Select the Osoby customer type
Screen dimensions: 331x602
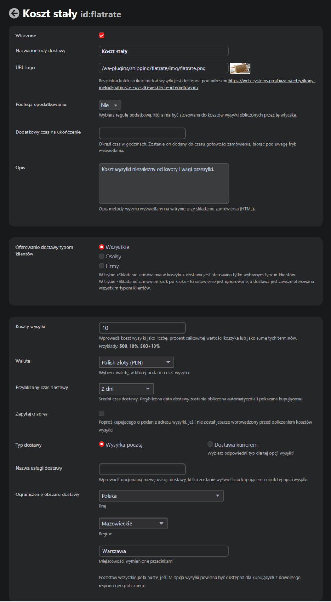tap(101, 257)
